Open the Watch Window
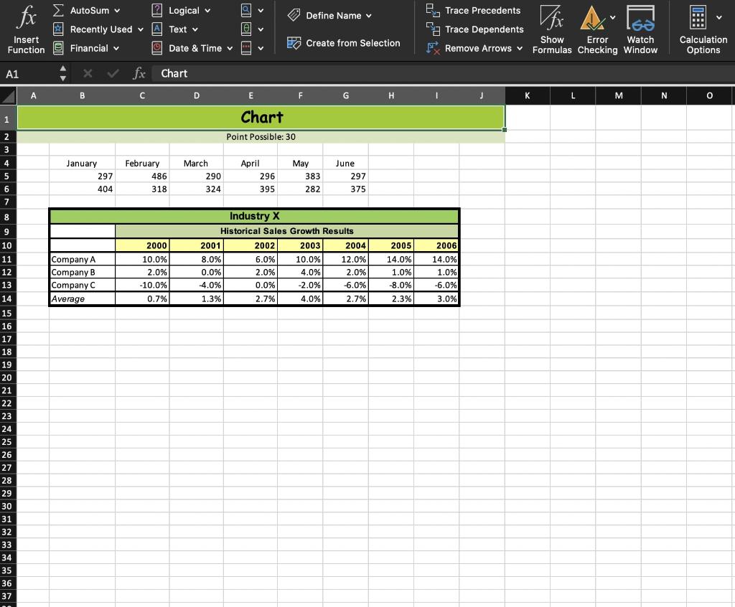Screen dimensions: 735x607 tap(640, 29)
